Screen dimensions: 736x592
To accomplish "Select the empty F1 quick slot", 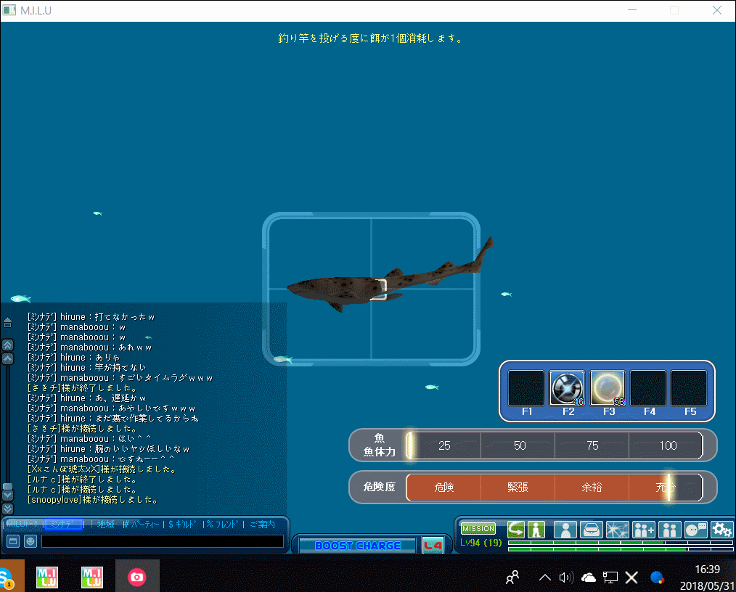I will [526, 388].
